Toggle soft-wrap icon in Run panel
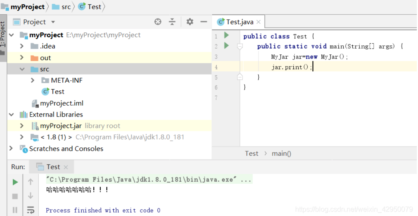 30,210
